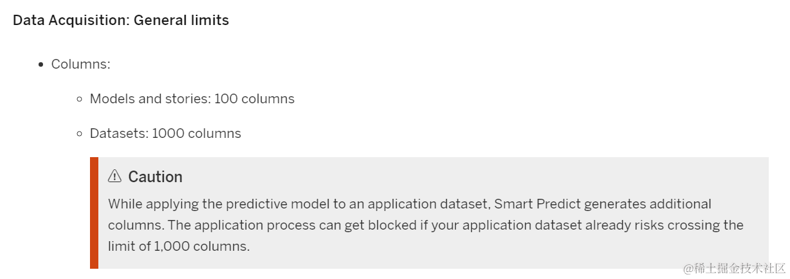Click the watermark text at bottom right
790x279 pixels.
click(x=733, y=267)
